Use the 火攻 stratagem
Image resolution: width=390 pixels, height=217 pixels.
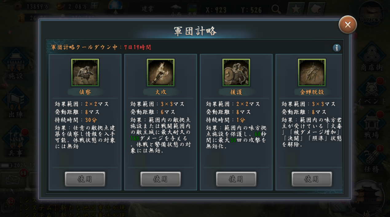(161, 179)
